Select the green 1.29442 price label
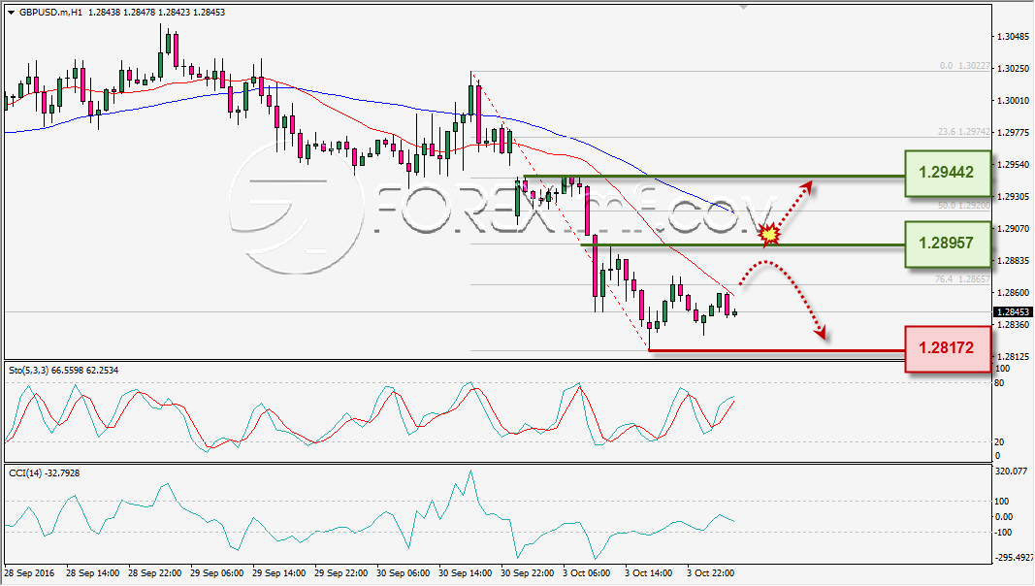The width and height of the screenshot is (1035, 586). (947, 173)
